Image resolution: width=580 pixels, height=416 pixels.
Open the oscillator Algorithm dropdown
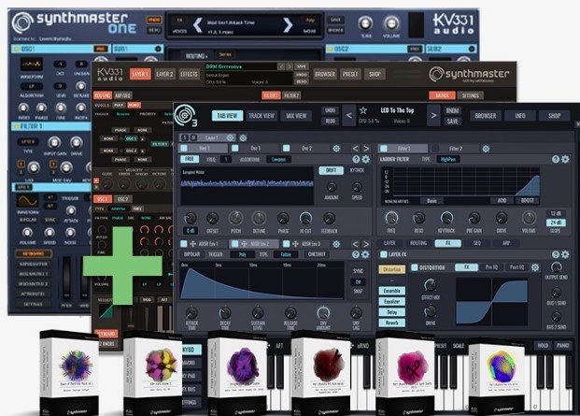point(278,159)
